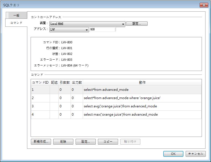Select the max('orange juice') command row
The height and width of the screenshot is (162, 211).
click(x=121, y=115)
